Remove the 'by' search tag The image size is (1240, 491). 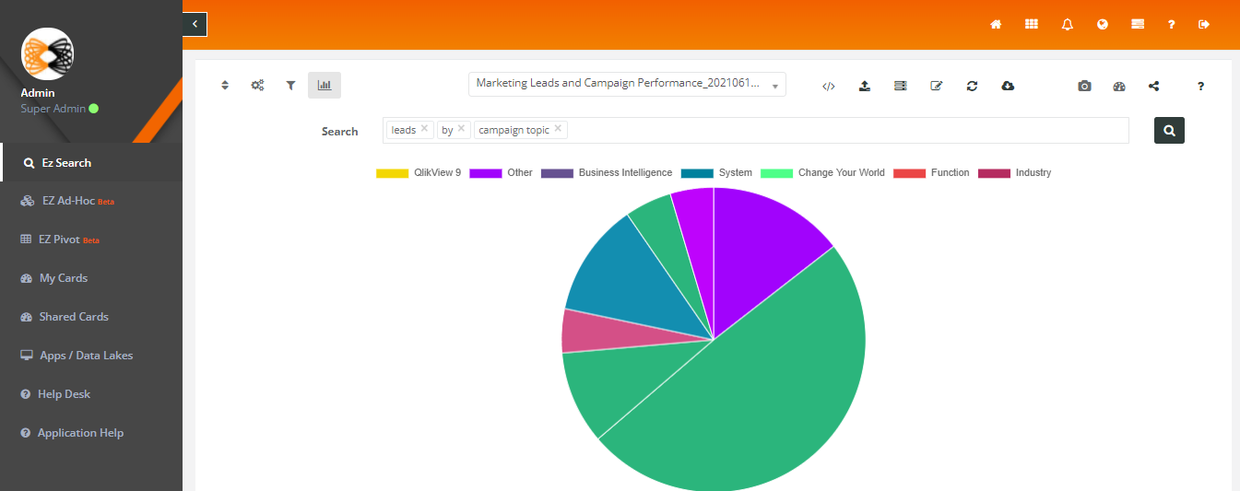point(461,129)
